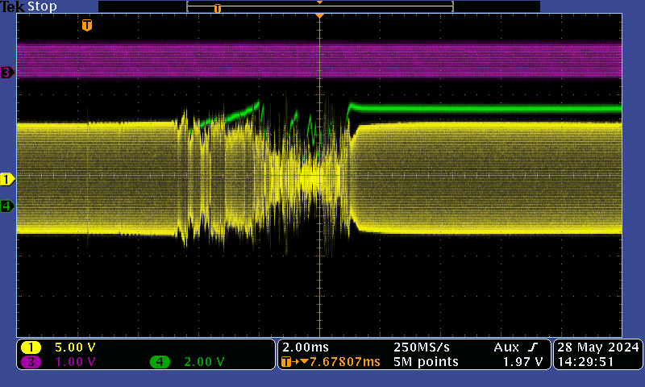645x387 pixels.
Task: Click the waveform record view bar
Action: coord(319,6)
